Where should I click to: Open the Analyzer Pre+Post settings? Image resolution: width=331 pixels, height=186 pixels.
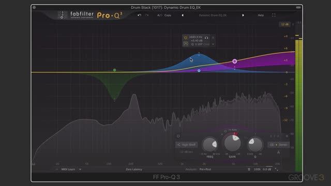point(205,169)
